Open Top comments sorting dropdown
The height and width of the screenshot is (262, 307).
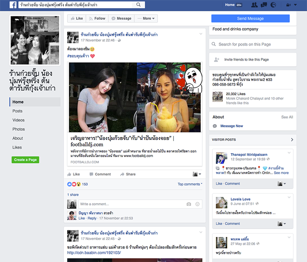tap(190, 184)
